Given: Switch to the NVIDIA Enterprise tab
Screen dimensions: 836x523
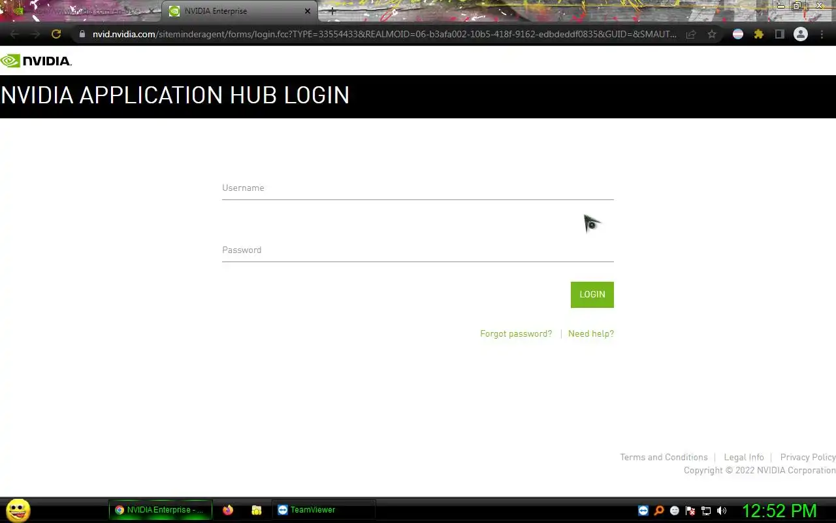Looking at the screenshot, I should [x=240, y=11].
